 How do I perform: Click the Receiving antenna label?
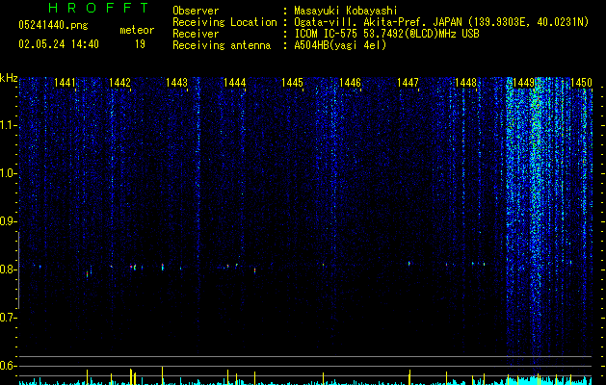coord(222,45)
